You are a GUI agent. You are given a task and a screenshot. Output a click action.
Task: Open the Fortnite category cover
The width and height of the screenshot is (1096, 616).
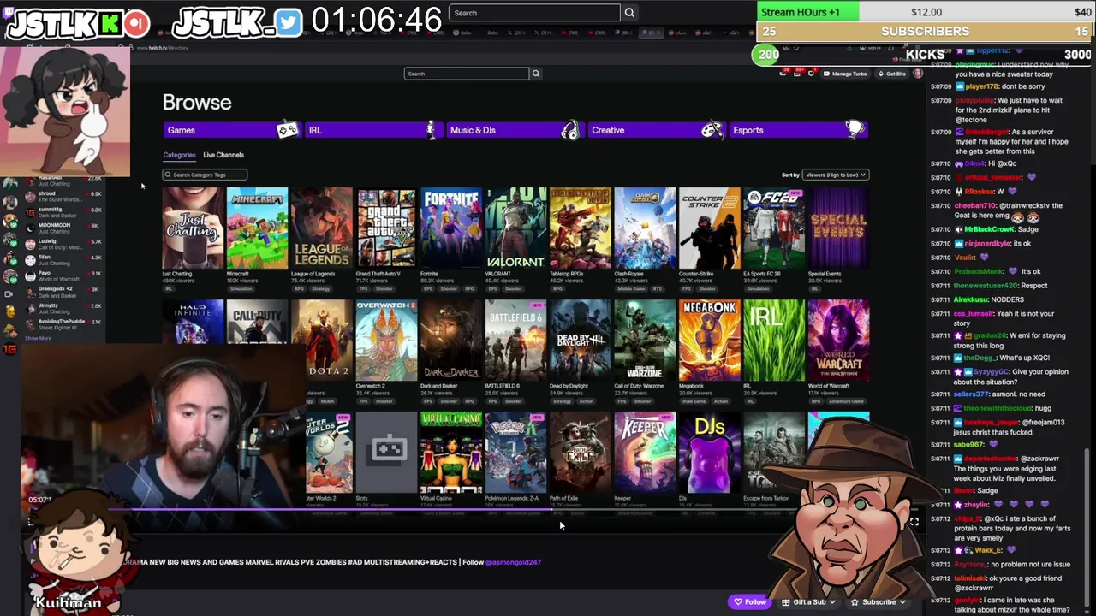tap(450, 228)
